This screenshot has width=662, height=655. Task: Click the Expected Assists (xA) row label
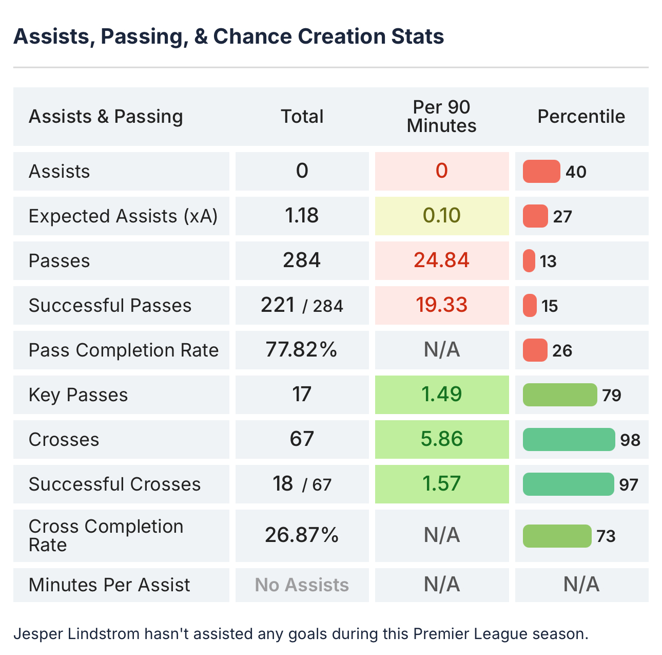(123, 216)
